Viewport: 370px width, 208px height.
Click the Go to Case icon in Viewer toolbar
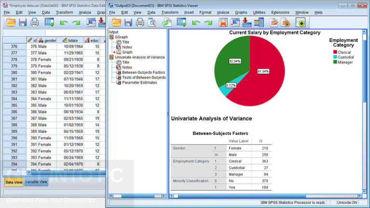tap(235, 23)
